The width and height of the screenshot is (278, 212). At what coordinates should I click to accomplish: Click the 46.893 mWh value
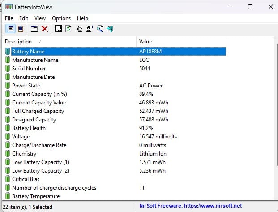[154, 103]
